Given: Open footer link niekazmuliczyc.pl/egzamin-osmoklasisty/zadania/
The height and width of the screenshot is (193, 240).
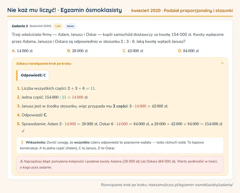Looking at the screenshot, I should pyautogui.click(x=191, y=185).
